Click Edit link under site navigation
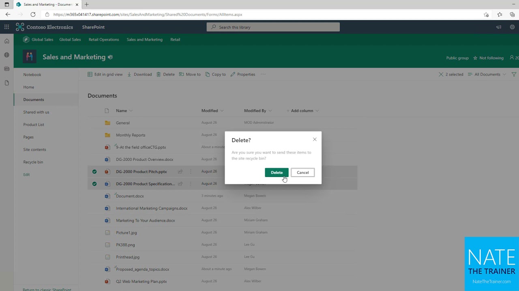The width and height of the screenshot is (519, 291). [26, 175]
